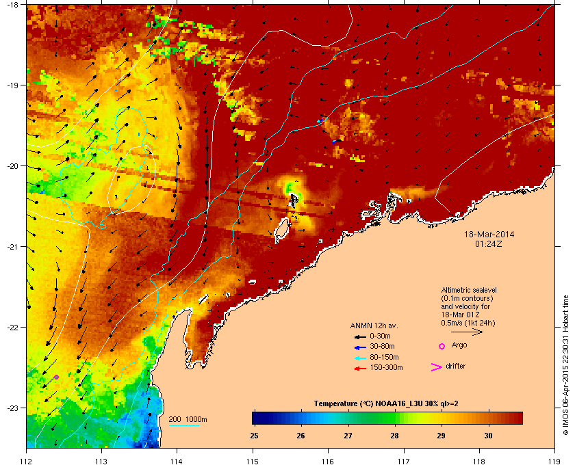Click the colorbar tick label 28
Viewport: 575px width, 465px height.
tap(394, 436)
